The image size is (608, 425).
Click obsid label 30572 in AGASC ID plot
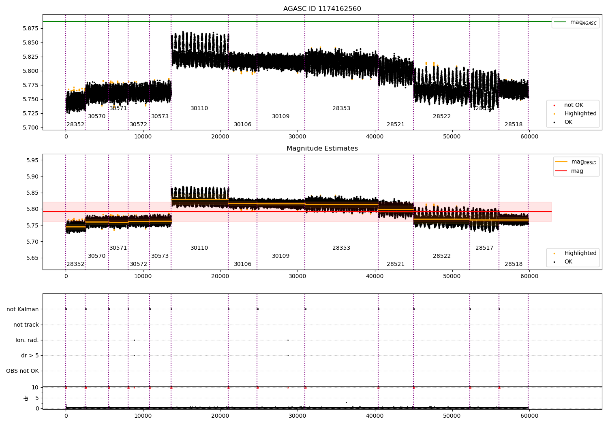138,125
